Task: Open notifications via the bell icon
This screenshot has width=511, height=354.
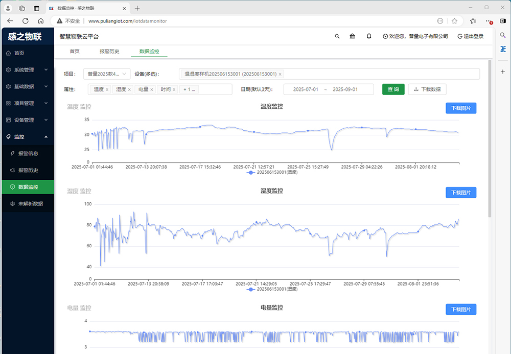Action: [x=369, y=36]
